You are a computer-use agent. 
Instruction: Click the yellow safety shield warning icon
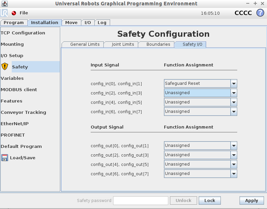tap(5, 66)
